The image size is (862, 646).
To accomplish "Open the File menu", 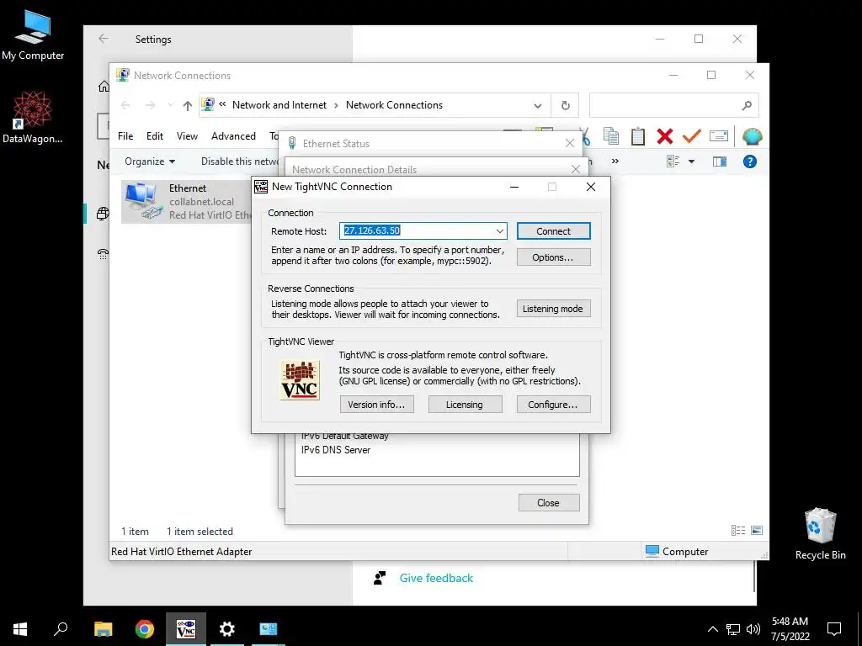I will coord(125,136).
